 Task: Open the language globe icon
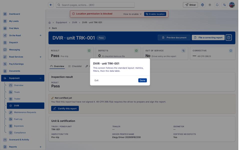point(202,5)
